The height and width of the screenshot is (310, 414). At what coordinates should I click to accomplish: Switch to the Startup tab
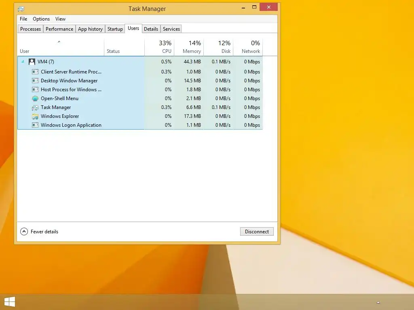(115, 29)
